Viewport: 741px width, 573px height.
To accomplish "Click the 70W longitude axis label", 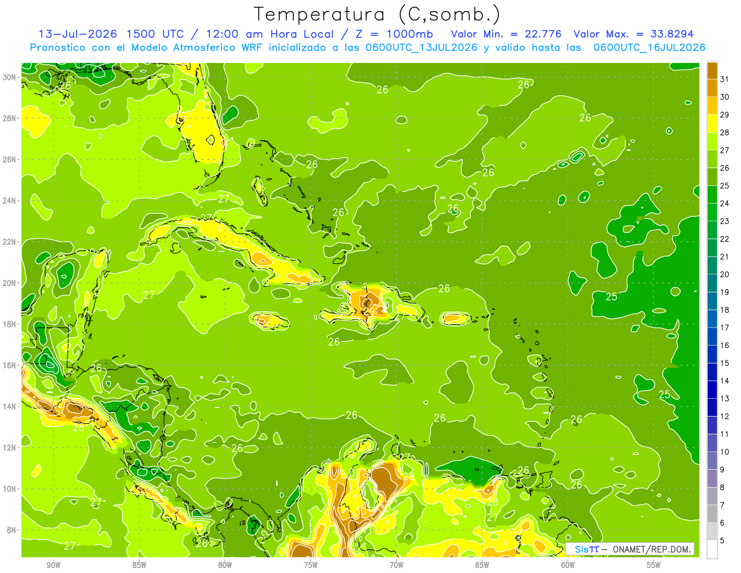I will point(396,566).
